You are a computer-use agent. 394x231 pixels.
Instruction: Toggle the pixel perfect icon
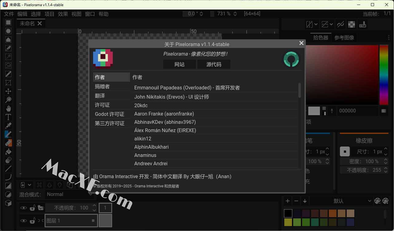click(x=341, y=24)
